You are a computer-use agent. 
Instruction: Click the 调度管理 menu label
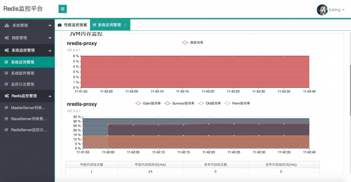coord(19,38)
